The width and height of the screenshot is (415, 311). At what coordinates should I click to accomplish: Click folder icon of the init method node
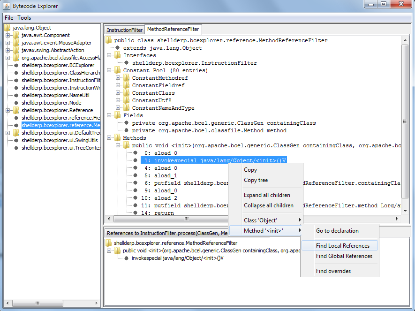coord(127,145)
